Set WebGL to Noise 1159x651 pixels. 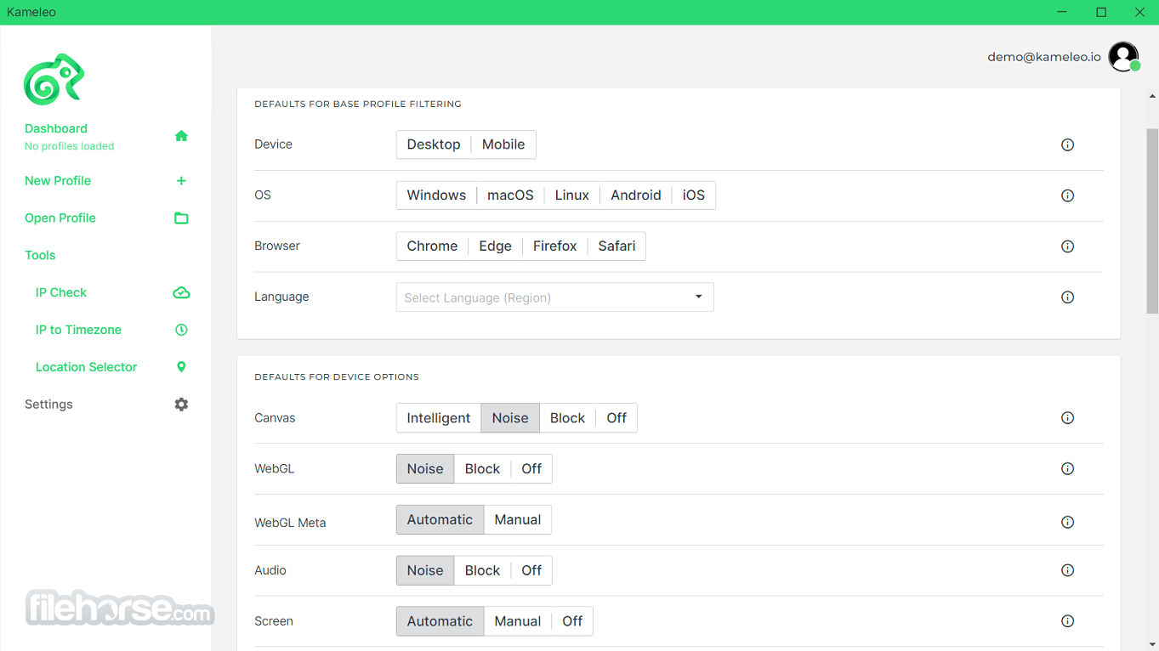coord(425,469)
